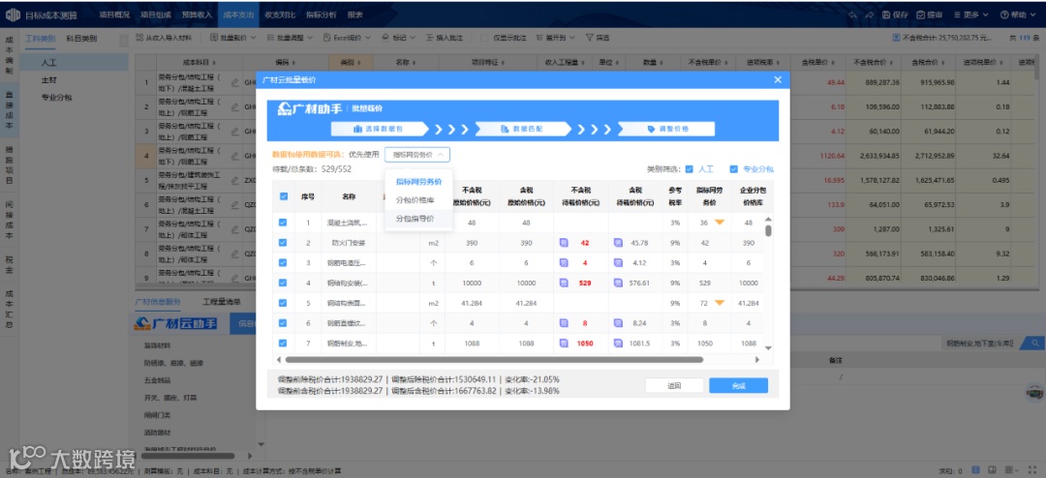
Task: Click the 保存 save icon
Action: coord(886,14)
